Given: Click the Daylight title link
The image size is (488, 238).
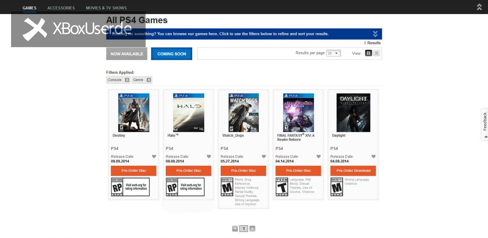Looking at the screenshot, I should pos(339,136).
